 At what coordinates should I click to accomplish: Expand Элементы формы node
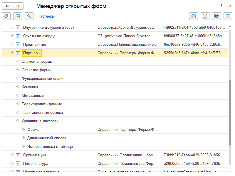[x=18, y=61]
